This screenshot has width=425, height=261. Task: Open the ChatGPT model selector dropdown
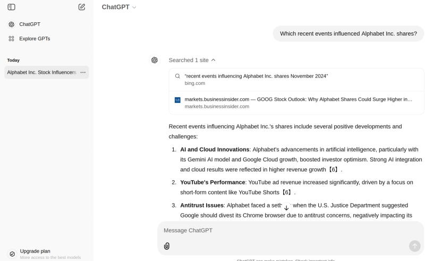(x=119, y=7)
